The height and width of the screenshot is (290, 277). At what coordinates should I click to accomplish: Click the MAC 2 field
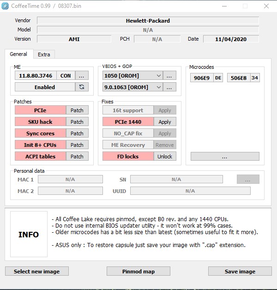[x=70, y=191]
